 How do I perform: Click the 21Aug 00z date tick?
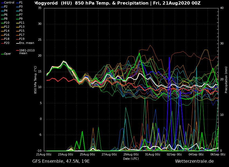point(44,154)
